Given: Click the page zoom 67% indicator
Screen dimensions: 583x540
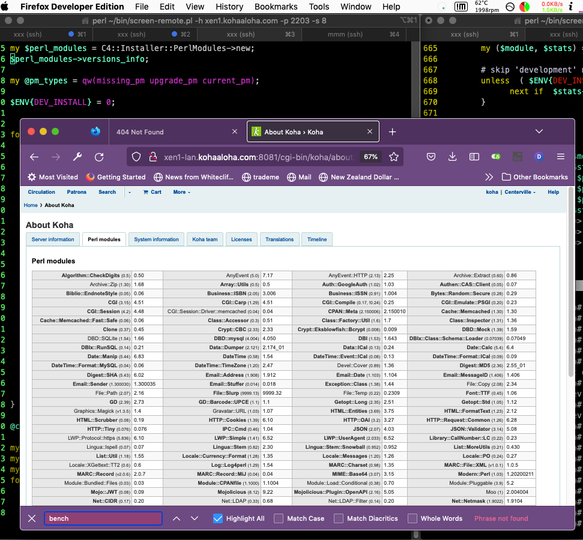Looking at the screenshot, I should coord(370,157).
